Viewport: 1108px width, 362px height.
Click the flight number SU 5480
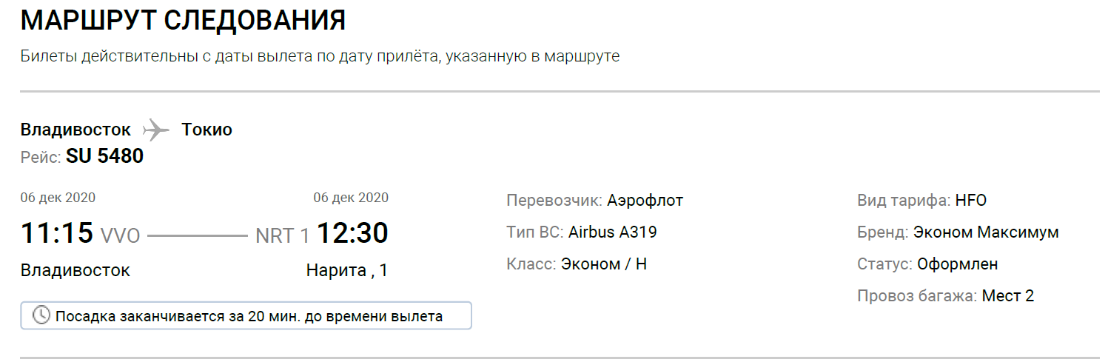[104, 156]
